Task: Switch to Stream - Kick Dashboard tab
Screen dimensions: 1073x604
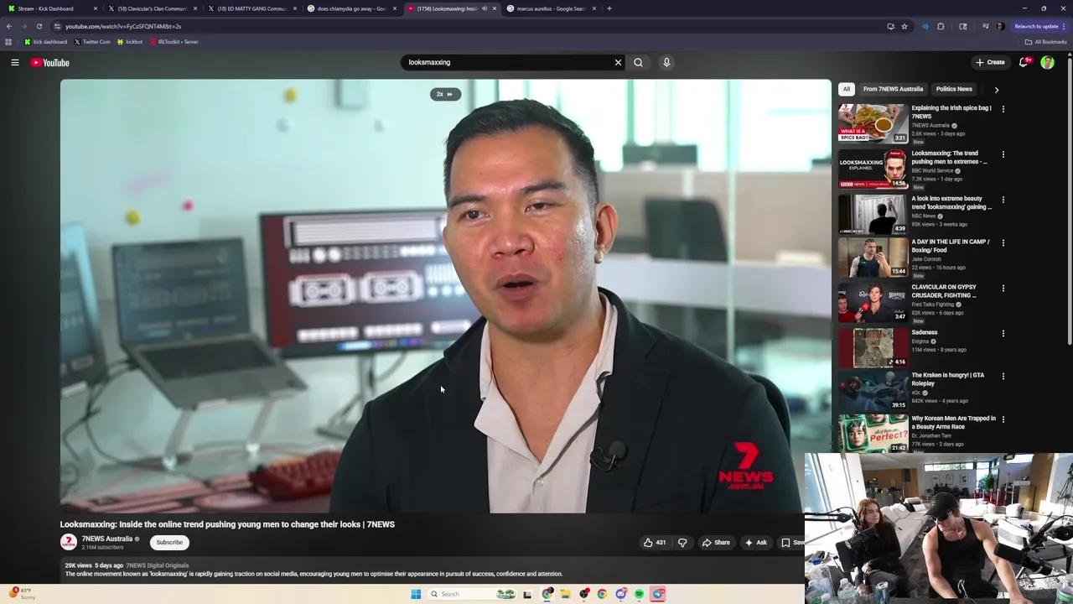Action: pyautogui.click(x=50, y=8)
